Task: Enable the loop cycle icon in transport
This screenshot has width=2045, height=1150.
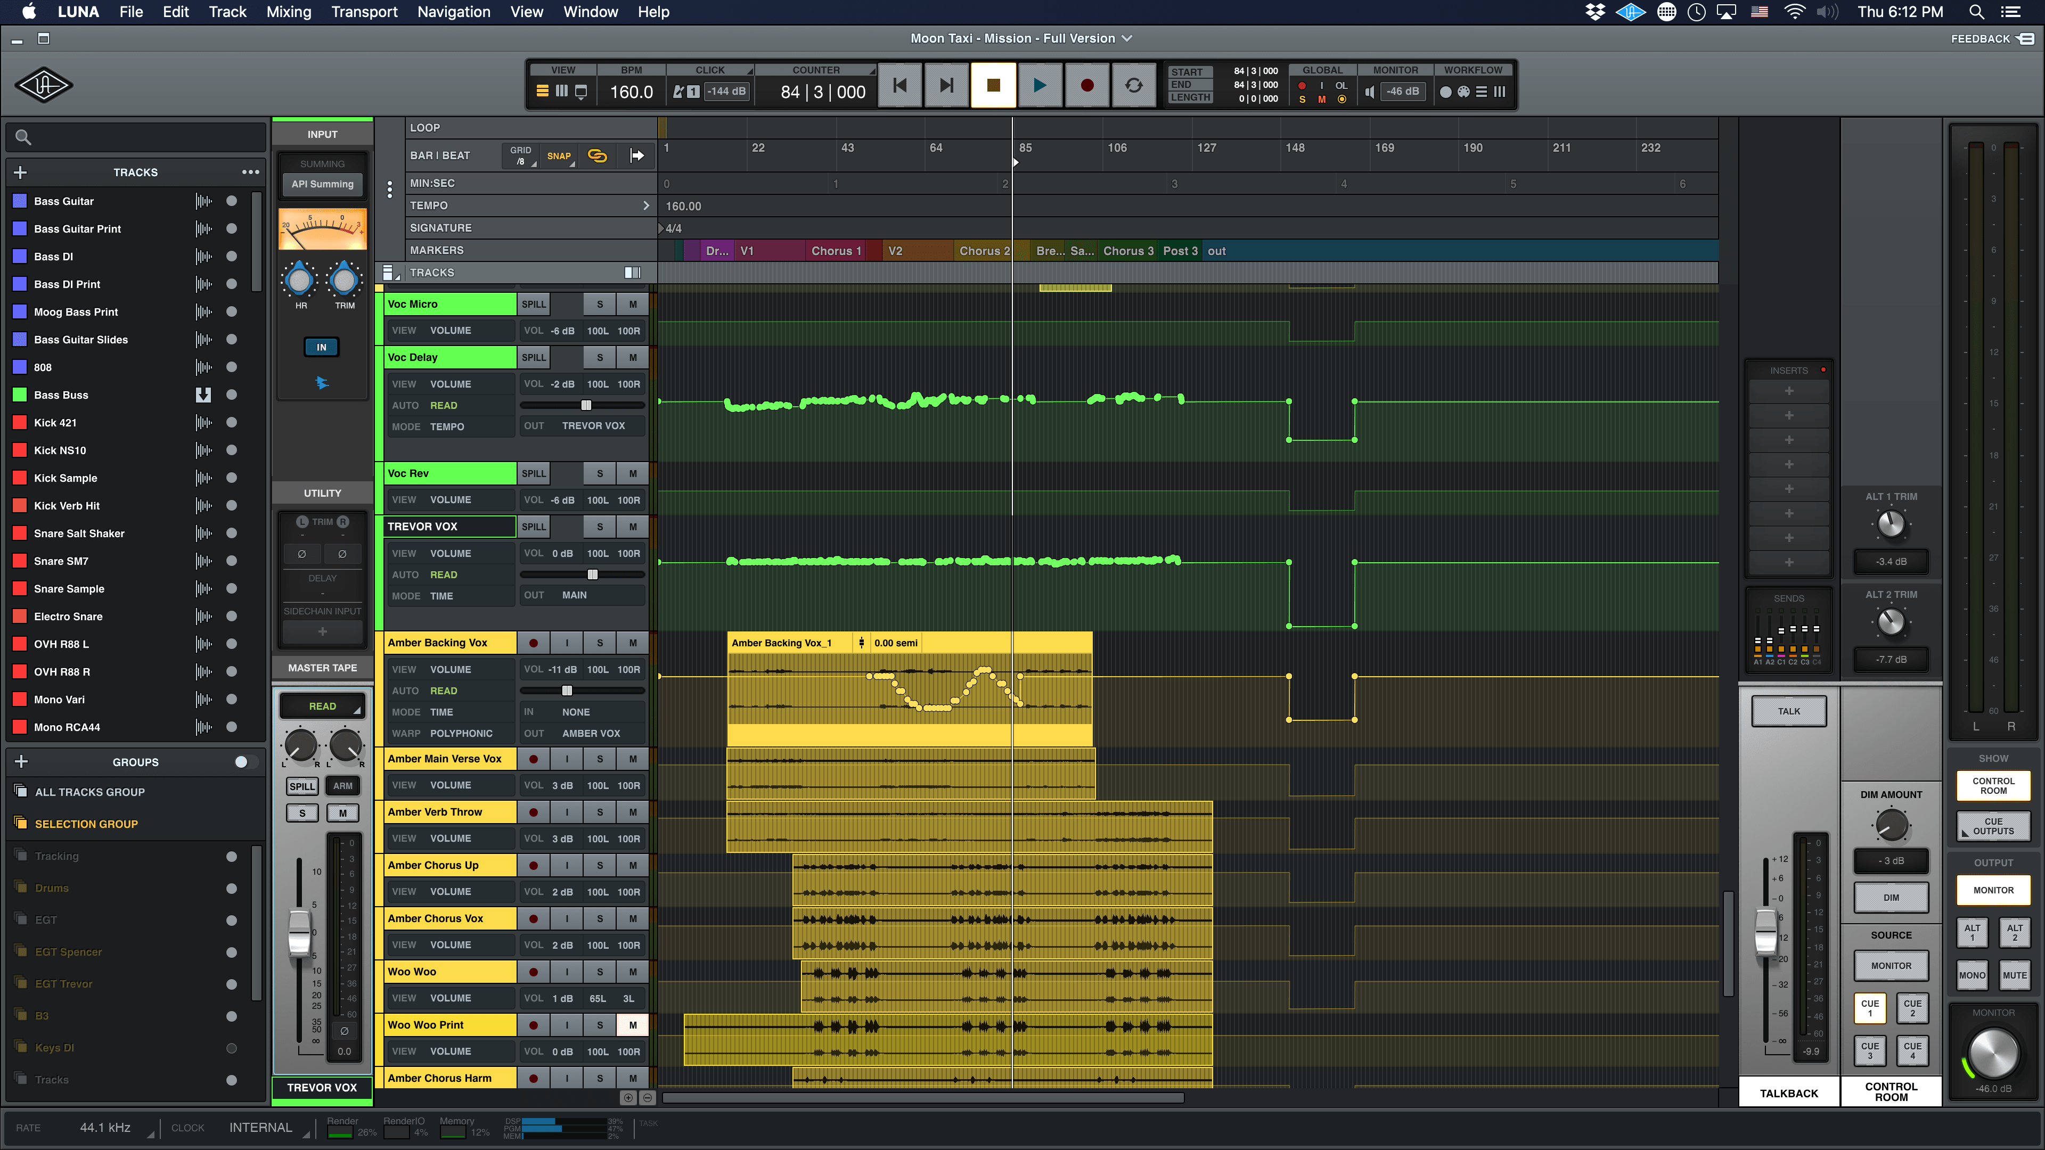Action: click(x=1134, y=85)
